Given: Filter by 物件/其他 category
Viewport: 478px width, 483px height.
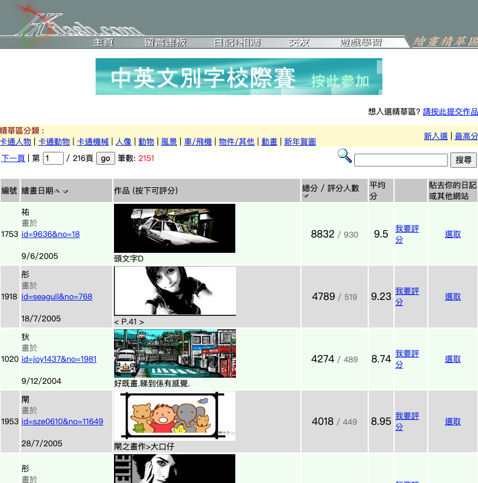Looking at the screenshot, I should pyautogui.click(x=237, y=141).
